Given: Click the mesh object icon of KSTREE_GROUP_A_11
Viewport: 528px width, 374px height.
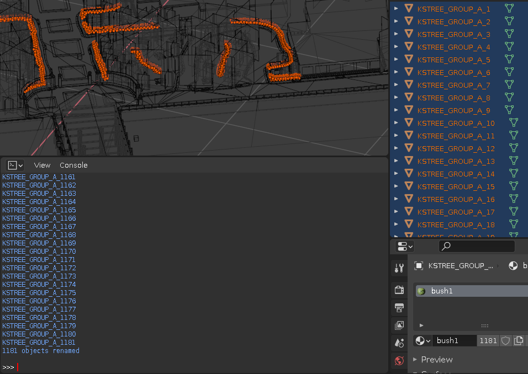Looking at the screenshot, I should click(409, 136).
